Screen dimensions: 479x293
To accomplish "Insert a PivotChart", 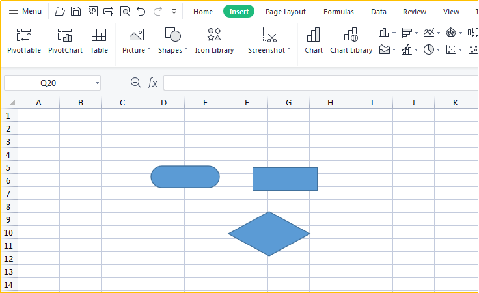I will [65, 41].
